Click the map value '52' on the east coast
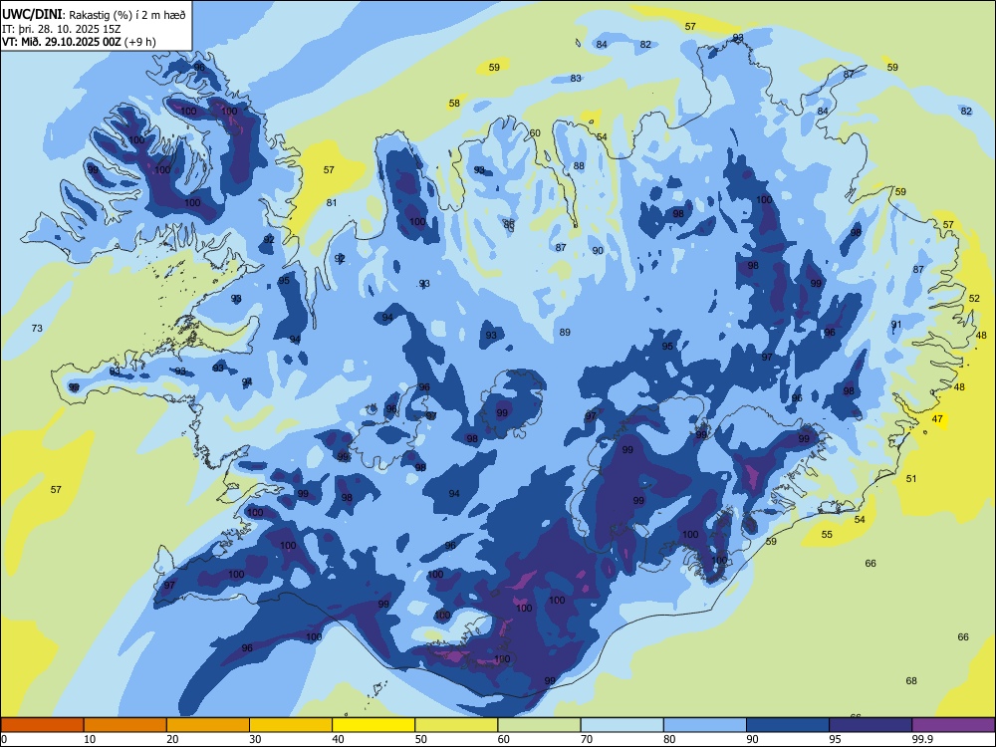The height and width of the screenshot is (747, 996). pos(974,298)
